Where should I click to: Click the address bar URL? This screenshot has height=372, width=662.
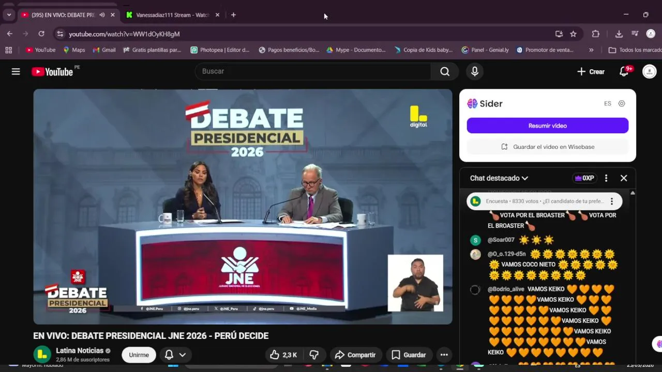tap(124, 34)
